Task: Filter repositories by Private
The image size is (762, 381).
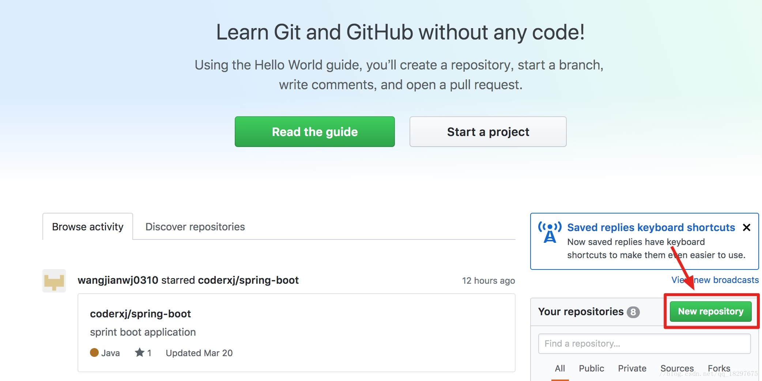Action: 632,368
